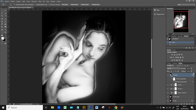Screen dimensions: 196x110
Task: Hide the Blanco y negro 1 layer
Action: coord(168,93)
